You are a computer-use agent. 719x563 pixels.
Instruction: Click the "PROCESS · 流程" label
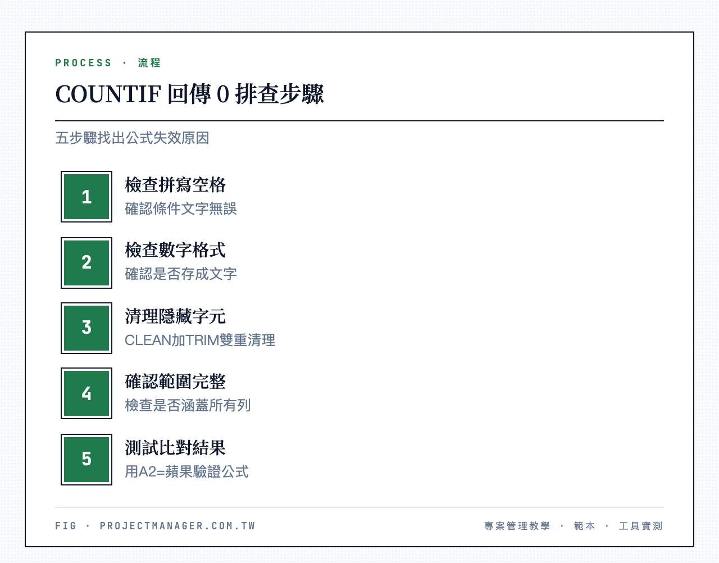coord(108,63)
